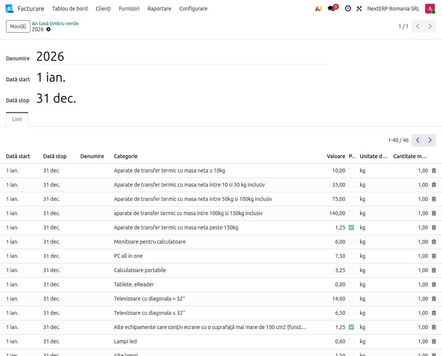Go to next page of lines

(x=430, y=140)
